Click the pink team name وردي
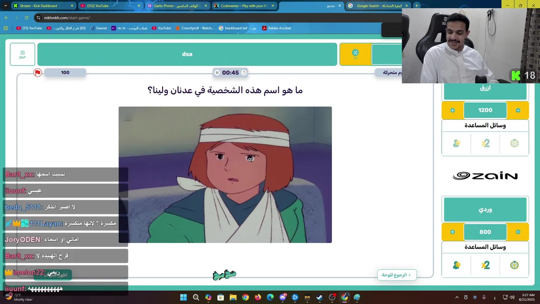The height and width of the screenshot is (304, 540). [x=485, y=209]
